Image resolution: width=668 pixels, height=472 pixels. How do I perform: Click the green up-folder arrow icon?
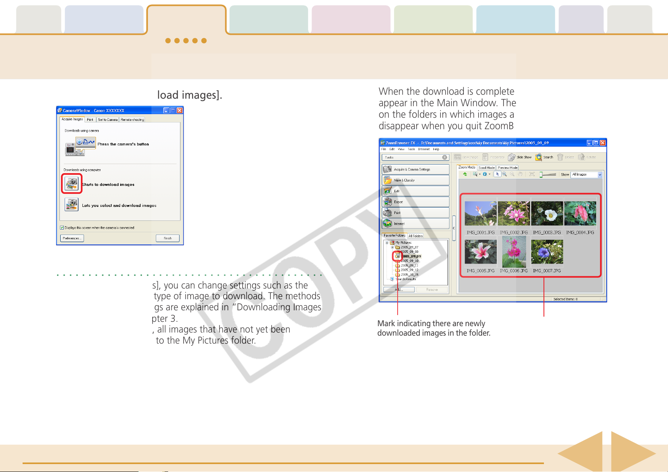click(x=465, y=174)
